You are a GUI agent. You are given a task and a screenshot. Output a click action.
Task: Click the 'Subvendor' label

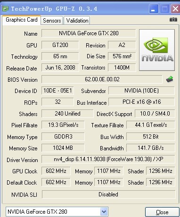93,91
